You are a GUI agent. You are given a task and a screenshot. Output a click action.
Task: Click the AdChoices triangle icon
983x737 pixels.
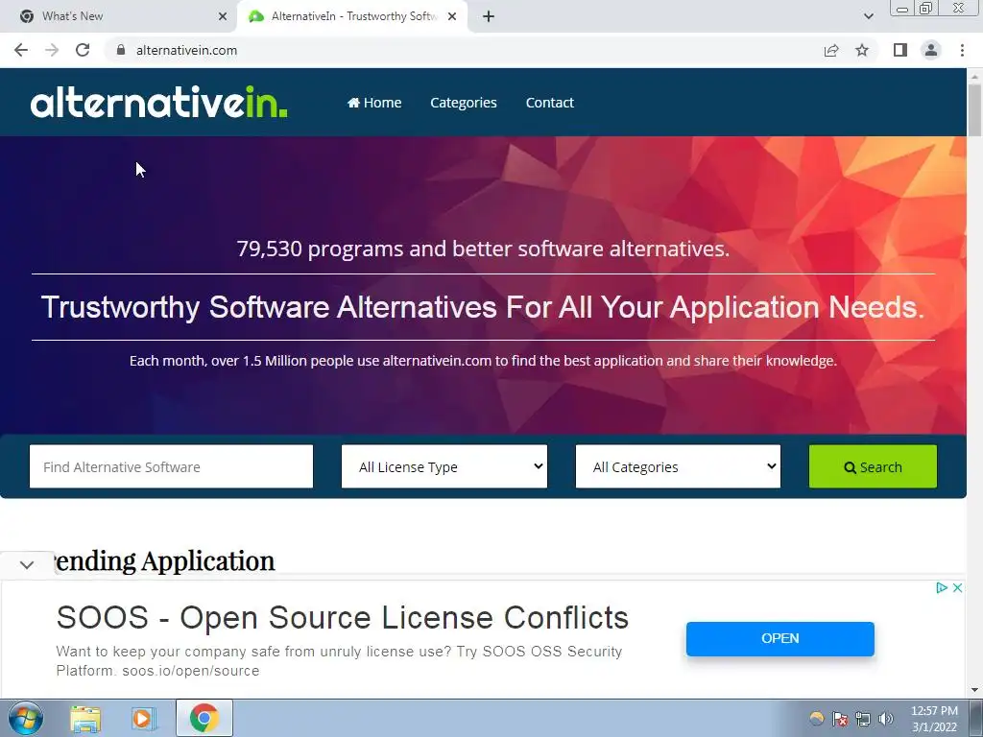pyautogui.click(x=941, y=588)
